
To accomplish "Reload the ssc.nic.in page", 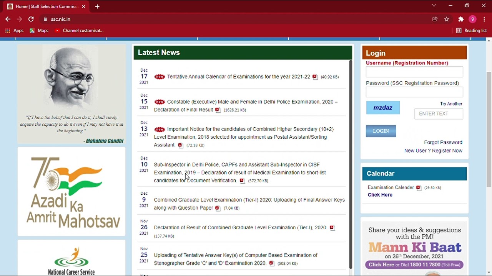I will (x=31, y=19).
